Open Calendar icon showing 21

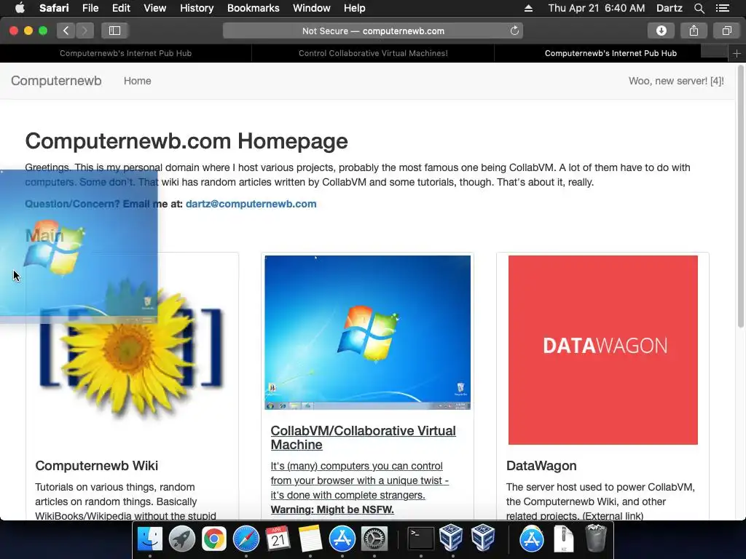coord(278,539)
